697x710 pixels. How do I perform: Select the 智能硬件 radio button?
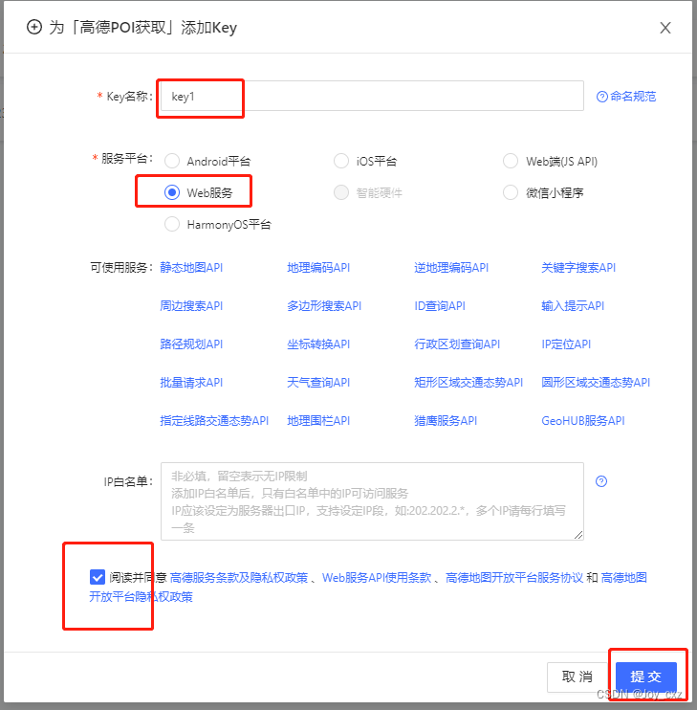pos(341,192)
